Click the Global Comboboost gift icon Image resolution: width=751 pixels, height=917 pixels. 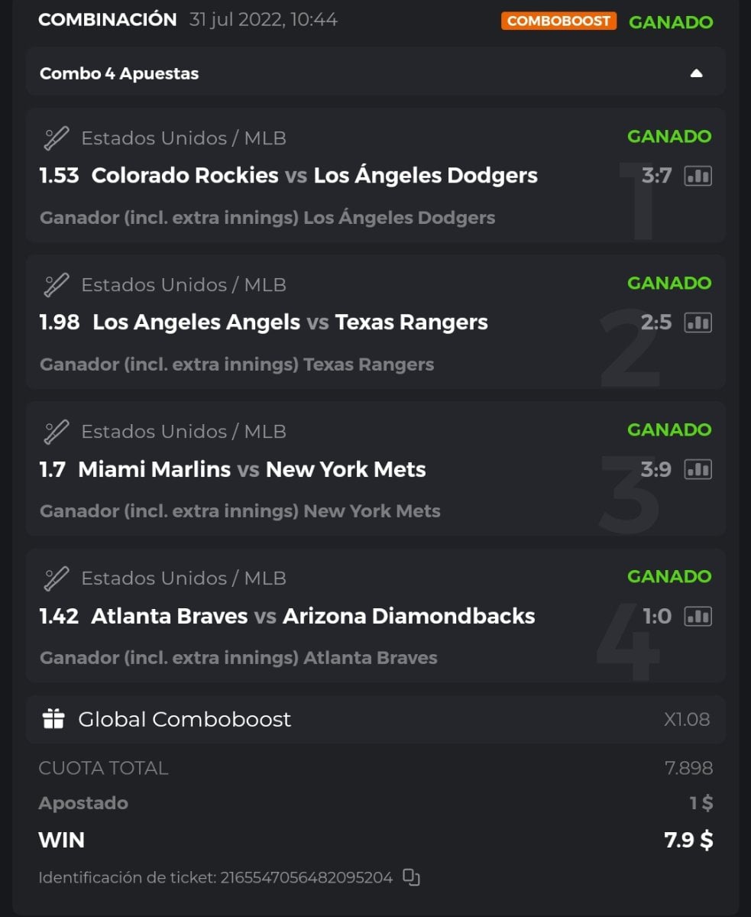[53, 719]
